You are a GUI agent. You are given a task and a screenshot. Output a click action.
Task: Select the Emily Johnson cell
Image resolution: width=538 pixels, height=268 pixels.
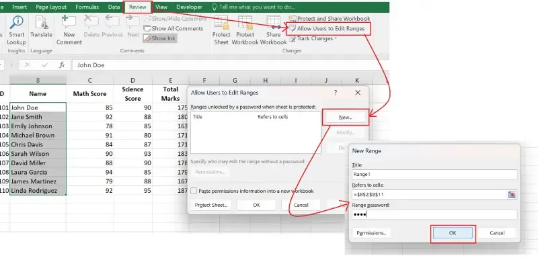[38, 126]
